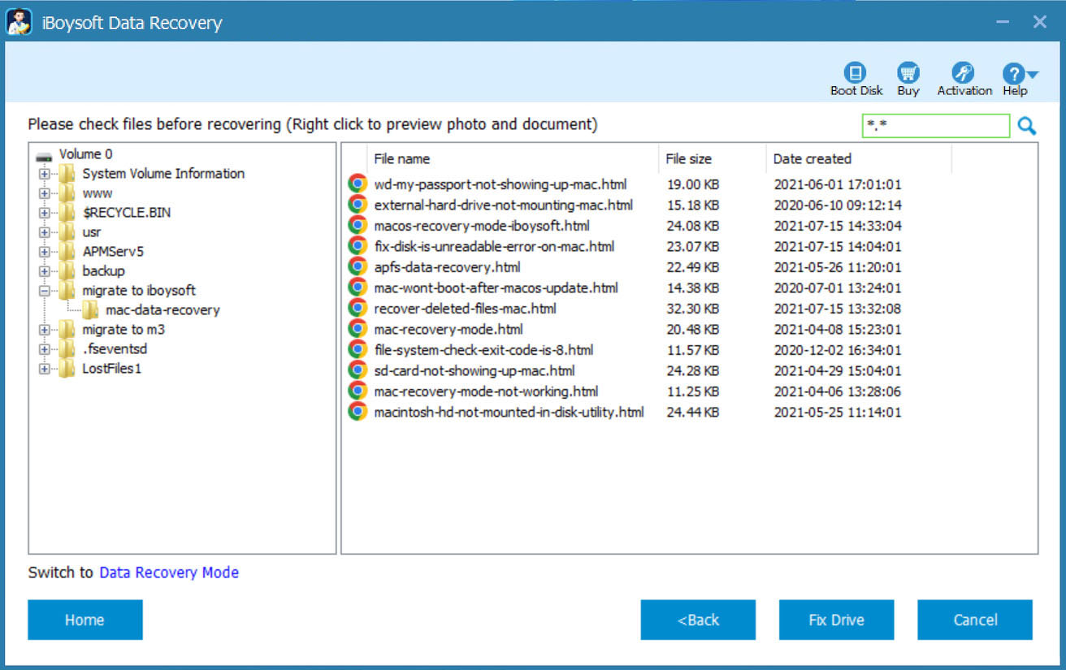
Task: Click the Home button
Action: click(84, 620)
